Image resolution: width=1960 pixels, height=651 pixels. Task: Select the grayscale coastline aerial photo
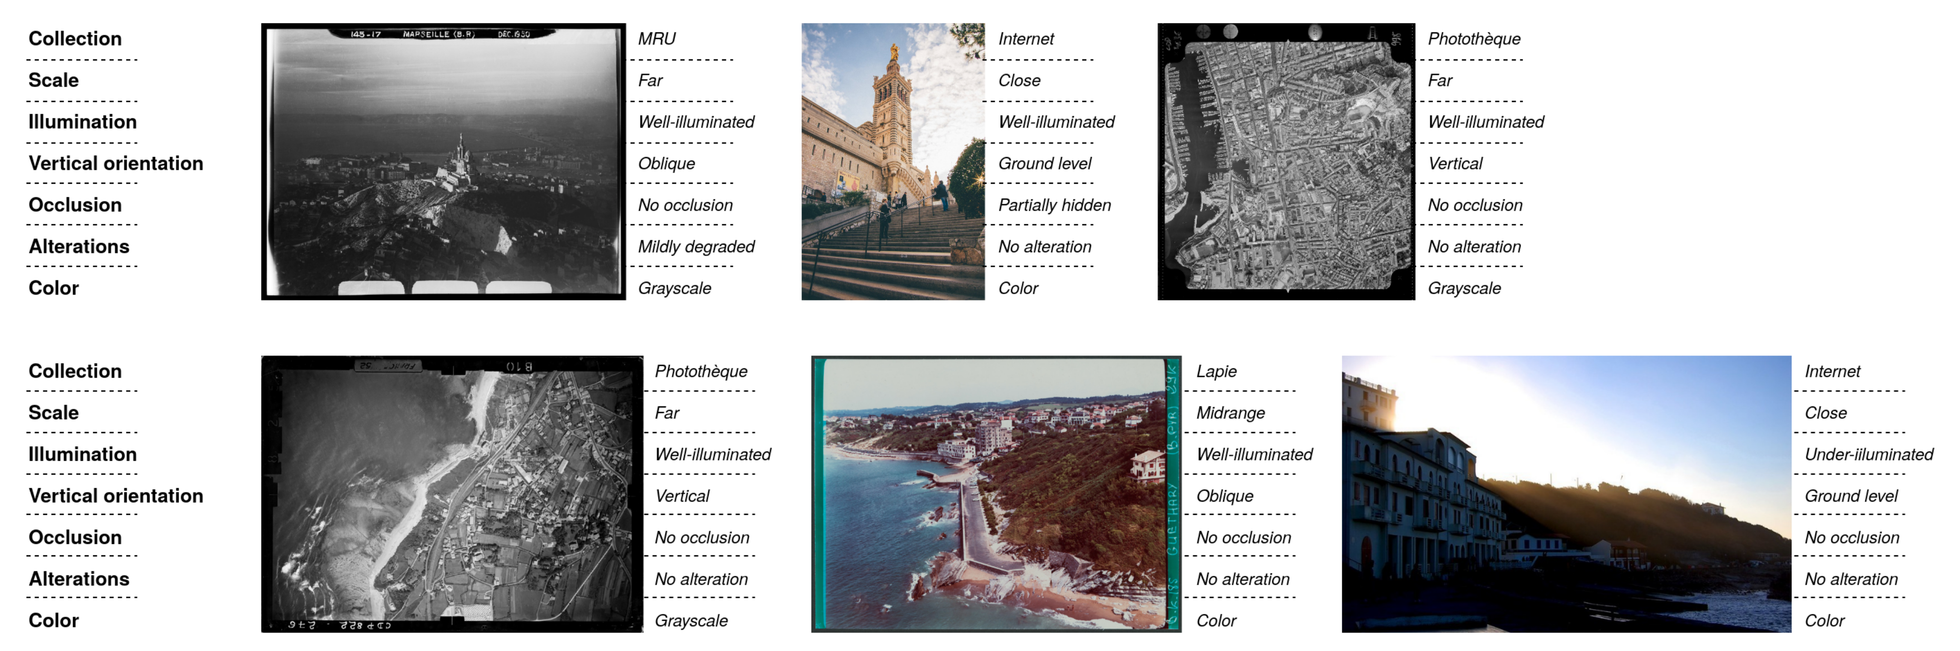pyautogui.click(x=452, y=493)
